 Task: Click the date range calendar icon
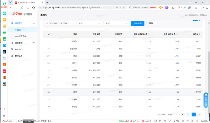[47, 23]
